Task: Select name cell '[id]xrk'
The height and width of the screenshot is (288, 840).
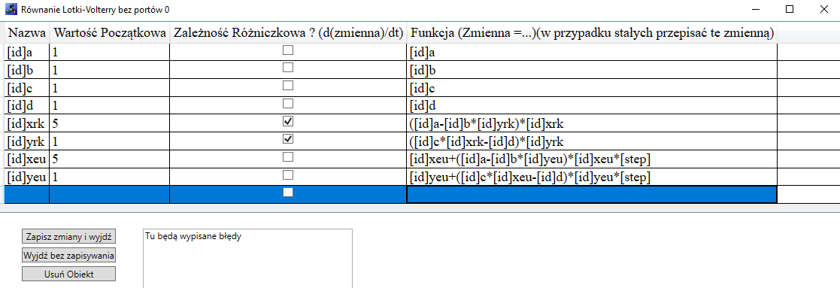Action: [27, 123]
